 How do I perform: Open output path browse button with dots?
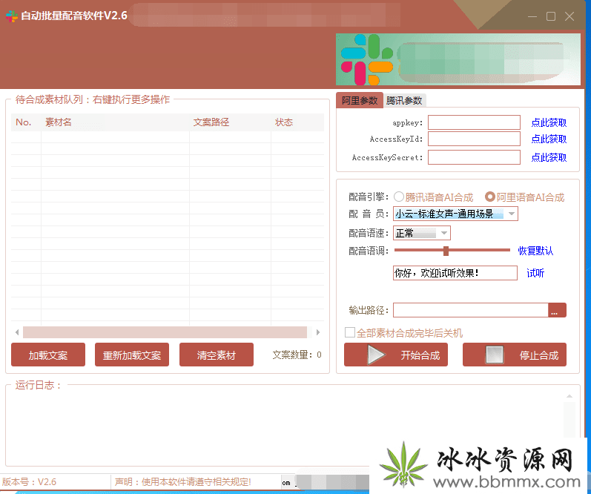557,310
